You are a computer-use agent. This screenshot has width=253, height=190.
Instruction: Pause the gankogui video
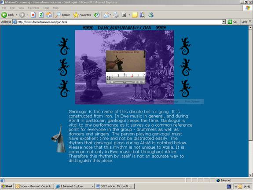[x=112, y=82]
